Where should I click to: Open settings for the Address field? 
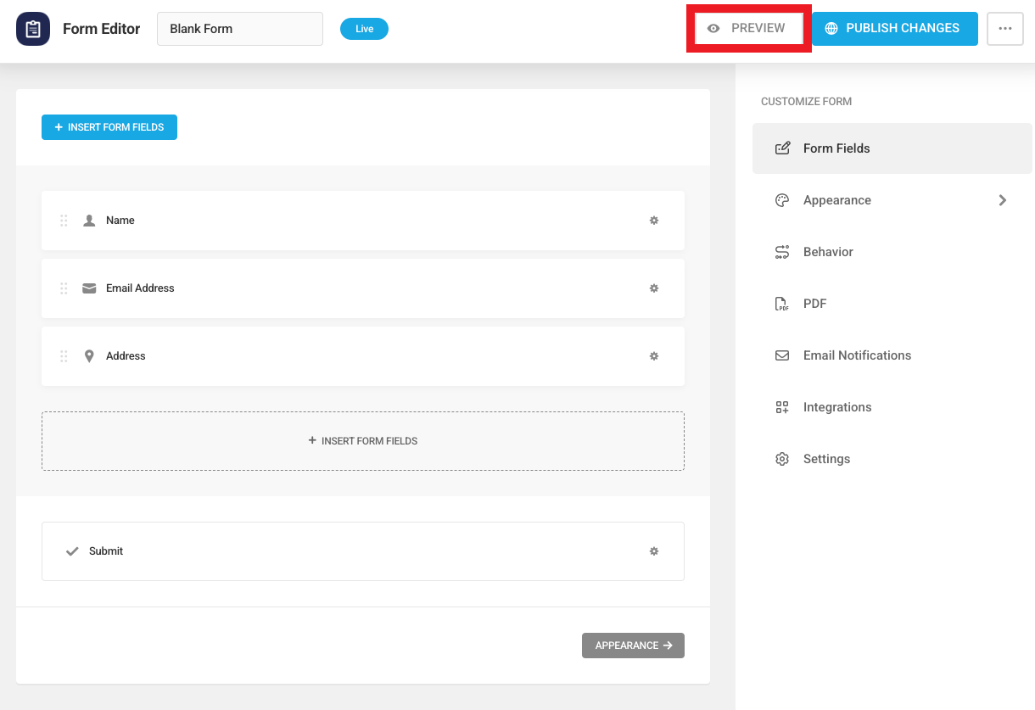(654, 355)
